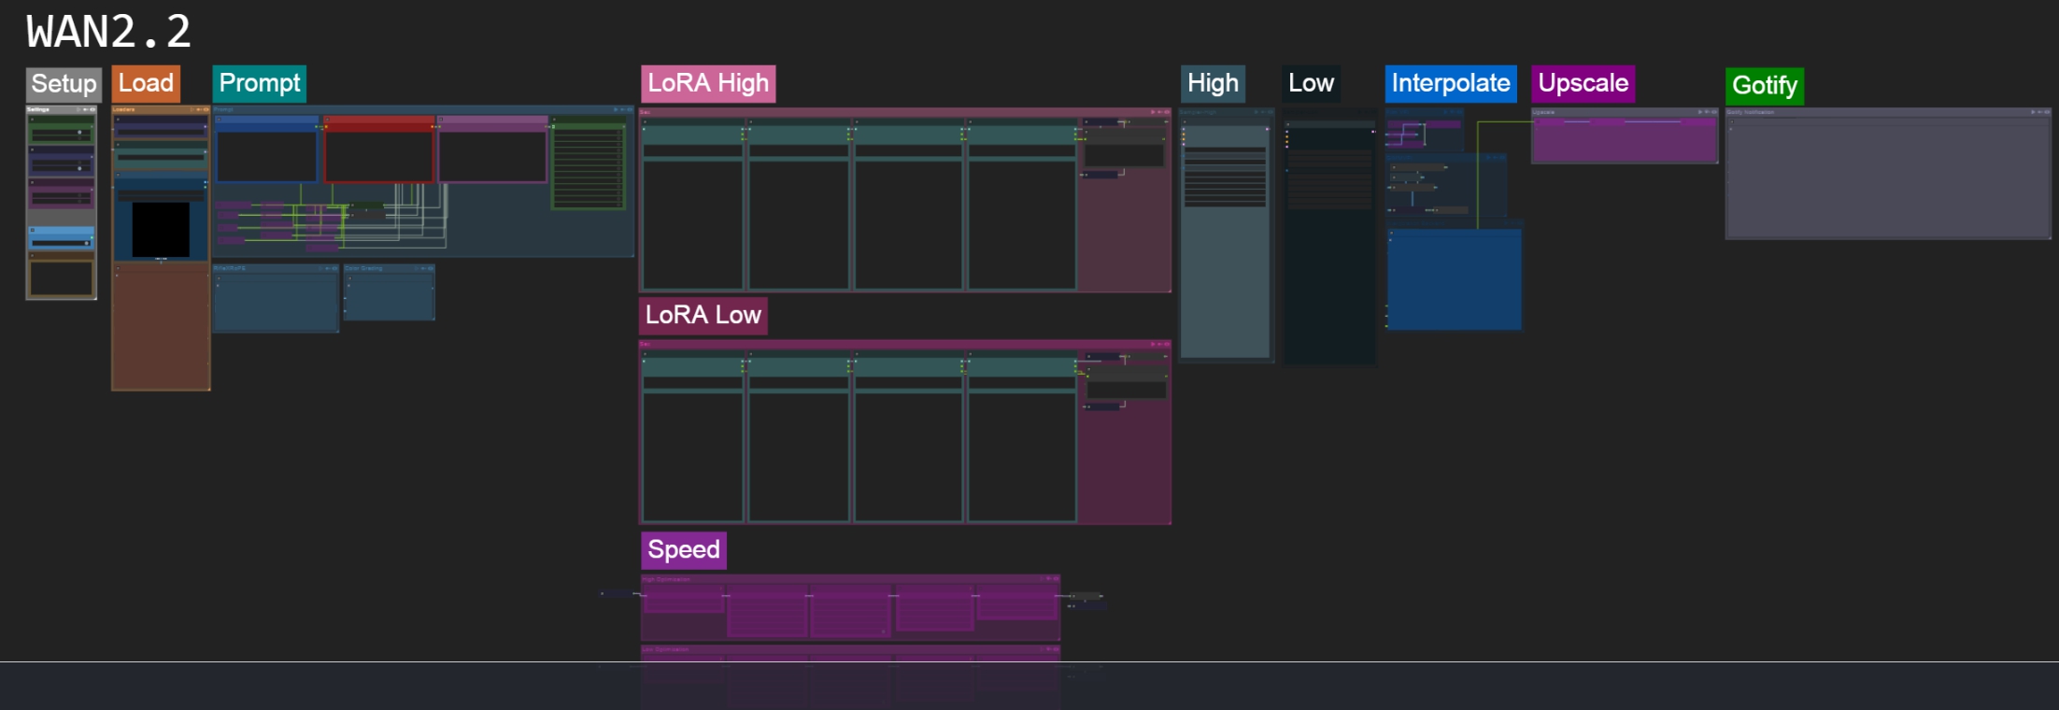Viewport: 2059px width, 710px height.
Task: Select the brown-bordered empty node in Settings
Action: tap(62, 277)
